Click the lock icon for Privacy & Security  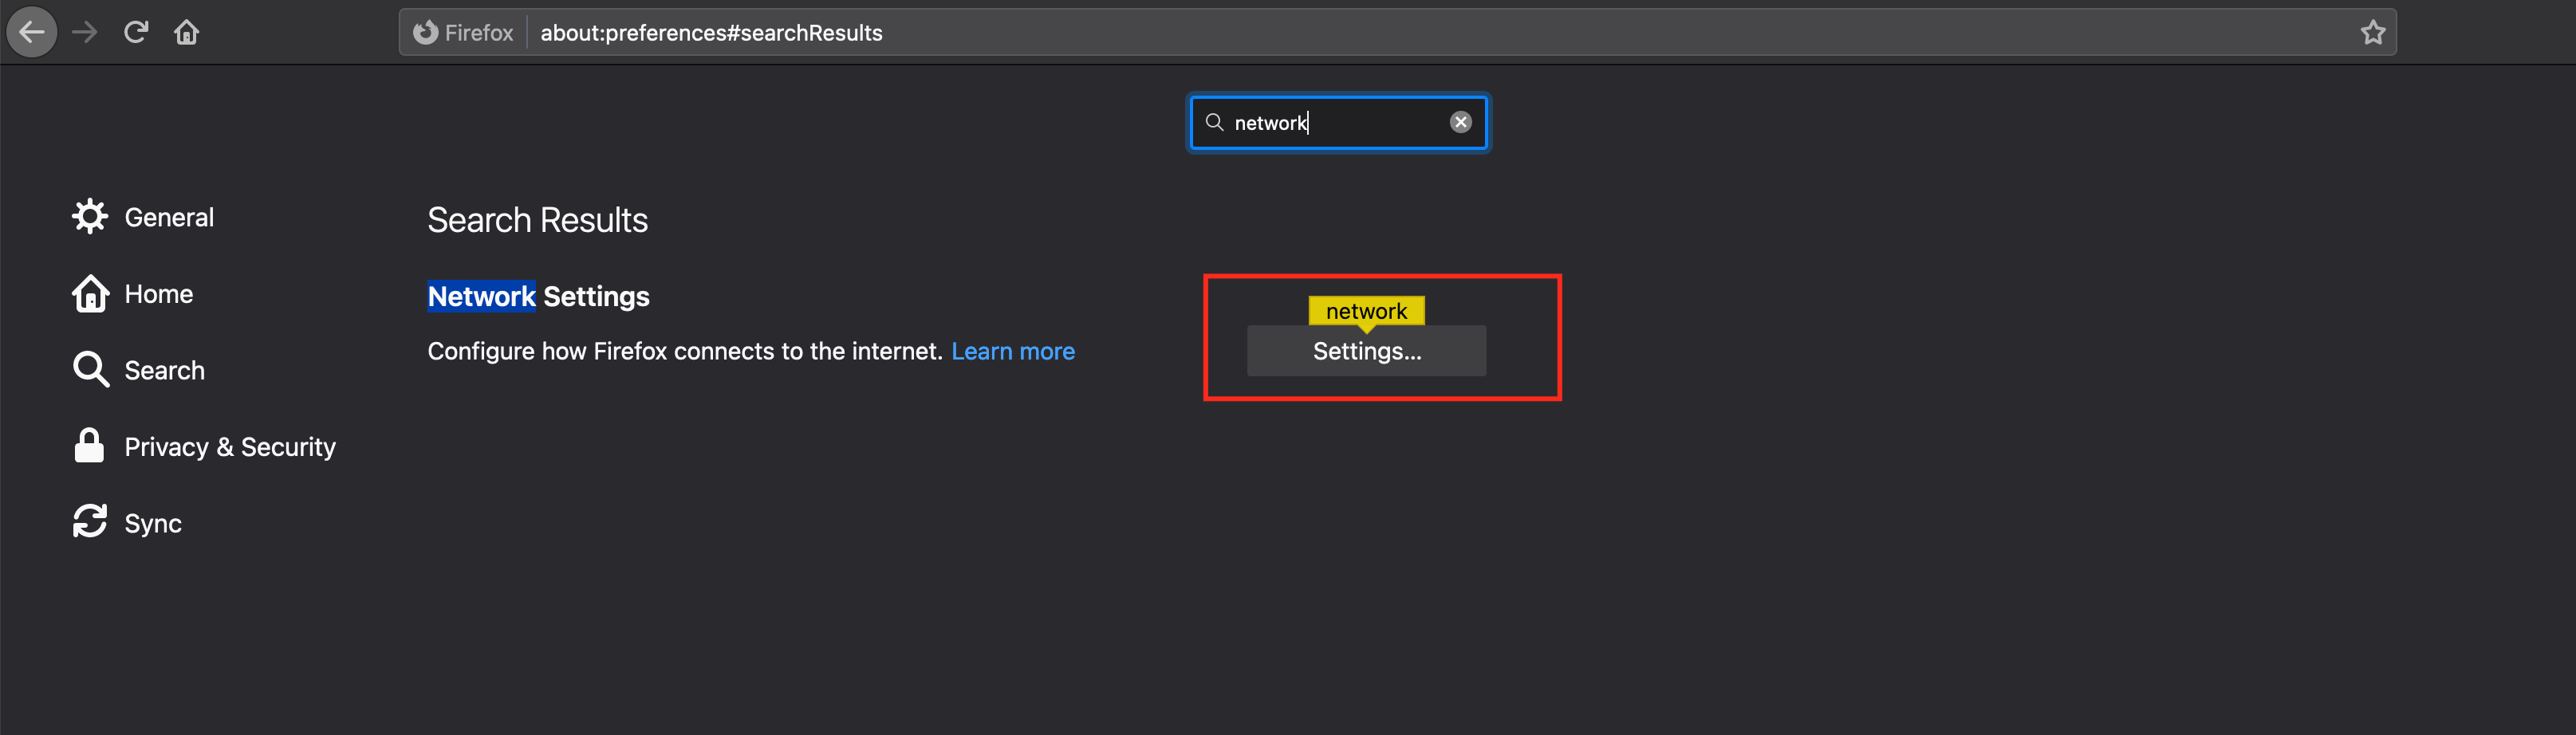coord(90,446)
